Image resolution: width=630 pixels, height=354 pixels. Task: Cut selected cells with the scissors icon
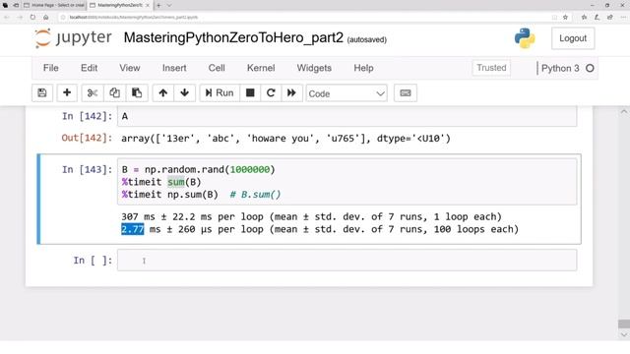(x=93, y=93)
